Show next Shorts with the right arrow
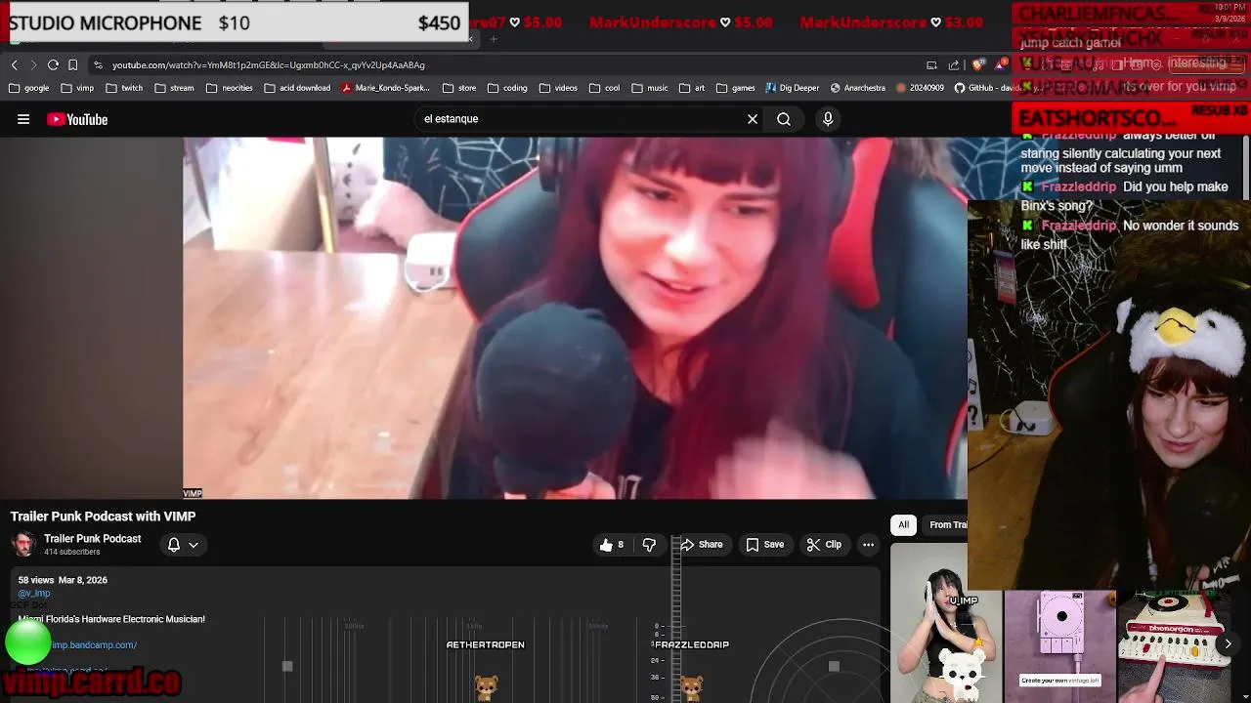The height and width of the screenshot is (703, 1251). (x=1228, y=643)
